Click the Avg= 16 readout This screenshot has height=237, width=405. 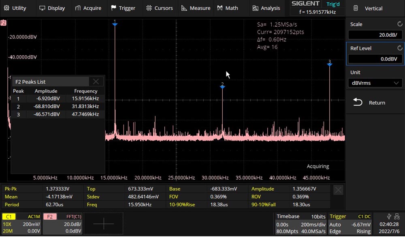pyautogui.click(x=267, y=47)
